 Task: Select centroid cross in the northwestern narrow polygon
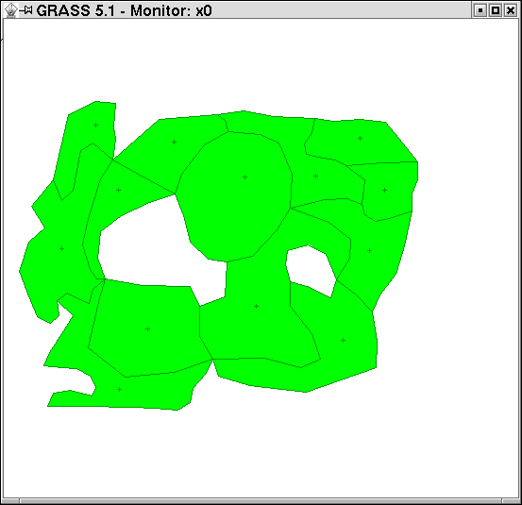[95, 125]
